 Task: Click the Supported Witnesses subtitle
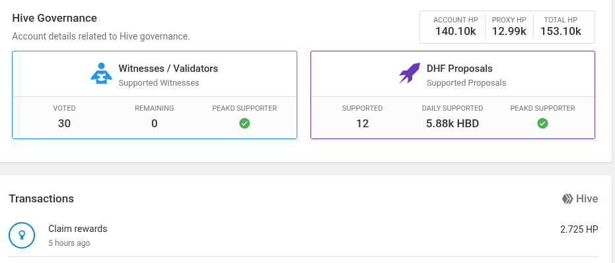coord(159,83)
